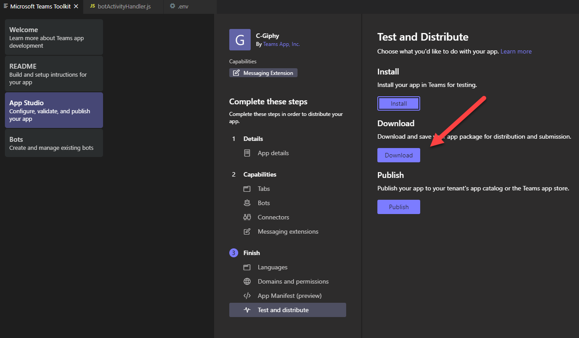Viewport: 579px width, 338px height.
Task: Click the App Manifest code brackets icon
Action: tap(247, 296)
